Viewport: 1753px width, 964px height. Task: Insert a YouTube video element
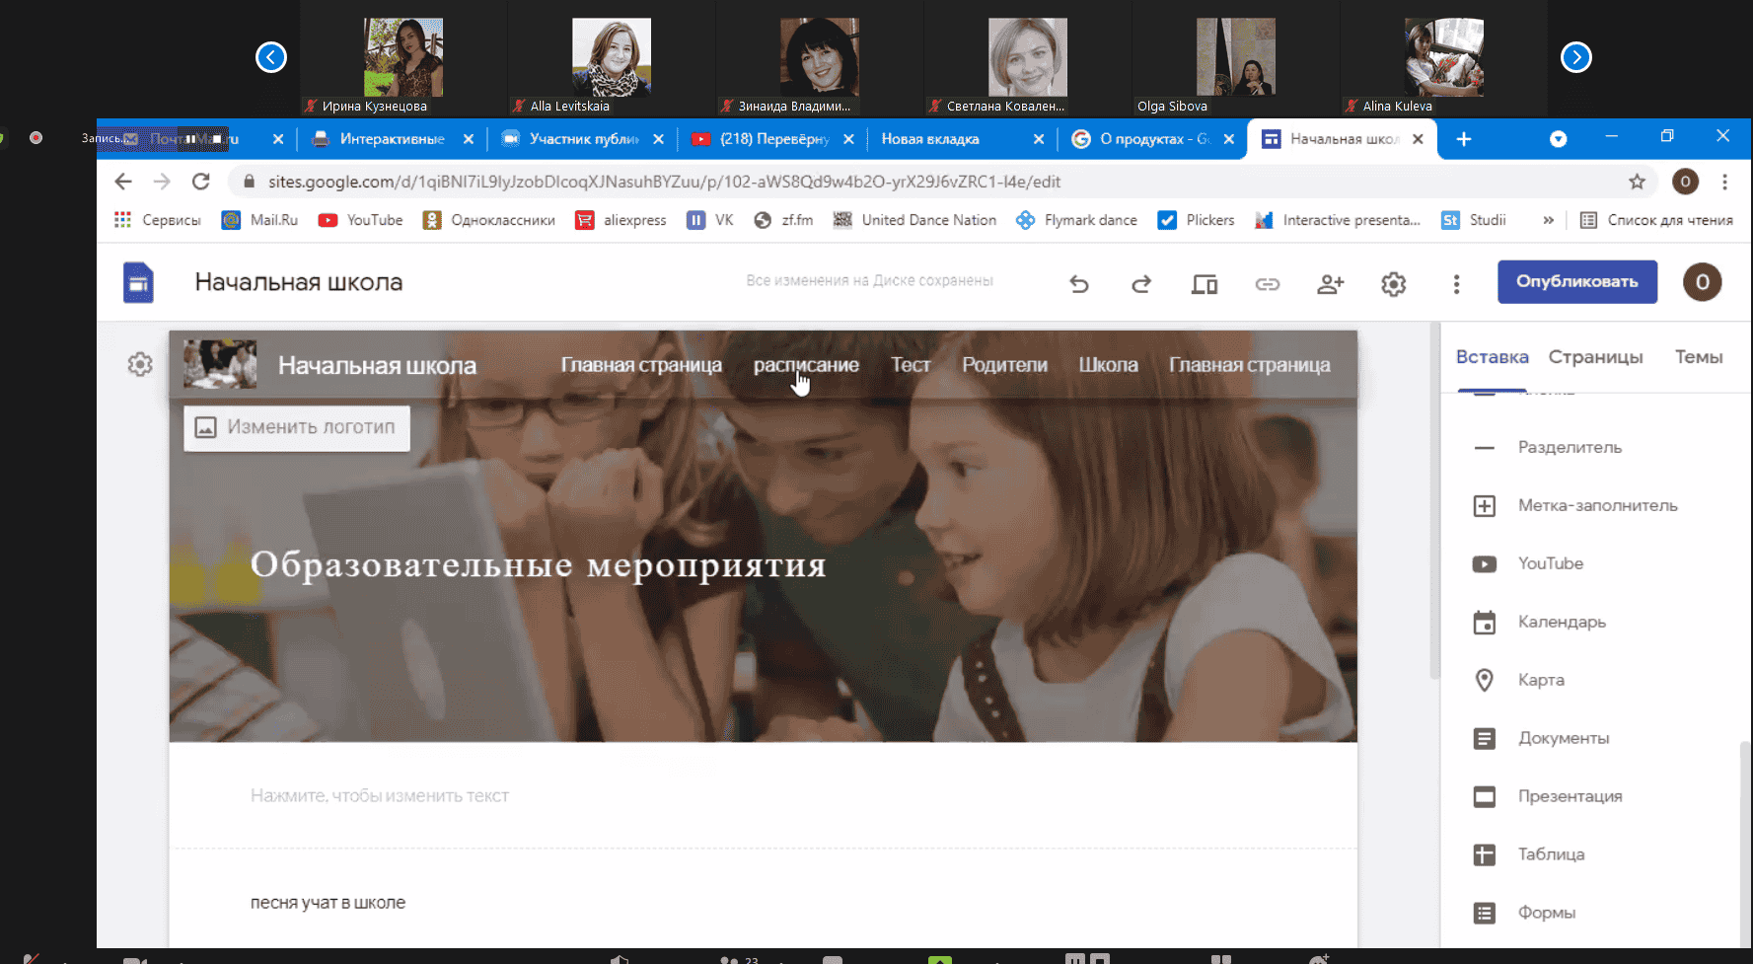(x=1550, y=563)
